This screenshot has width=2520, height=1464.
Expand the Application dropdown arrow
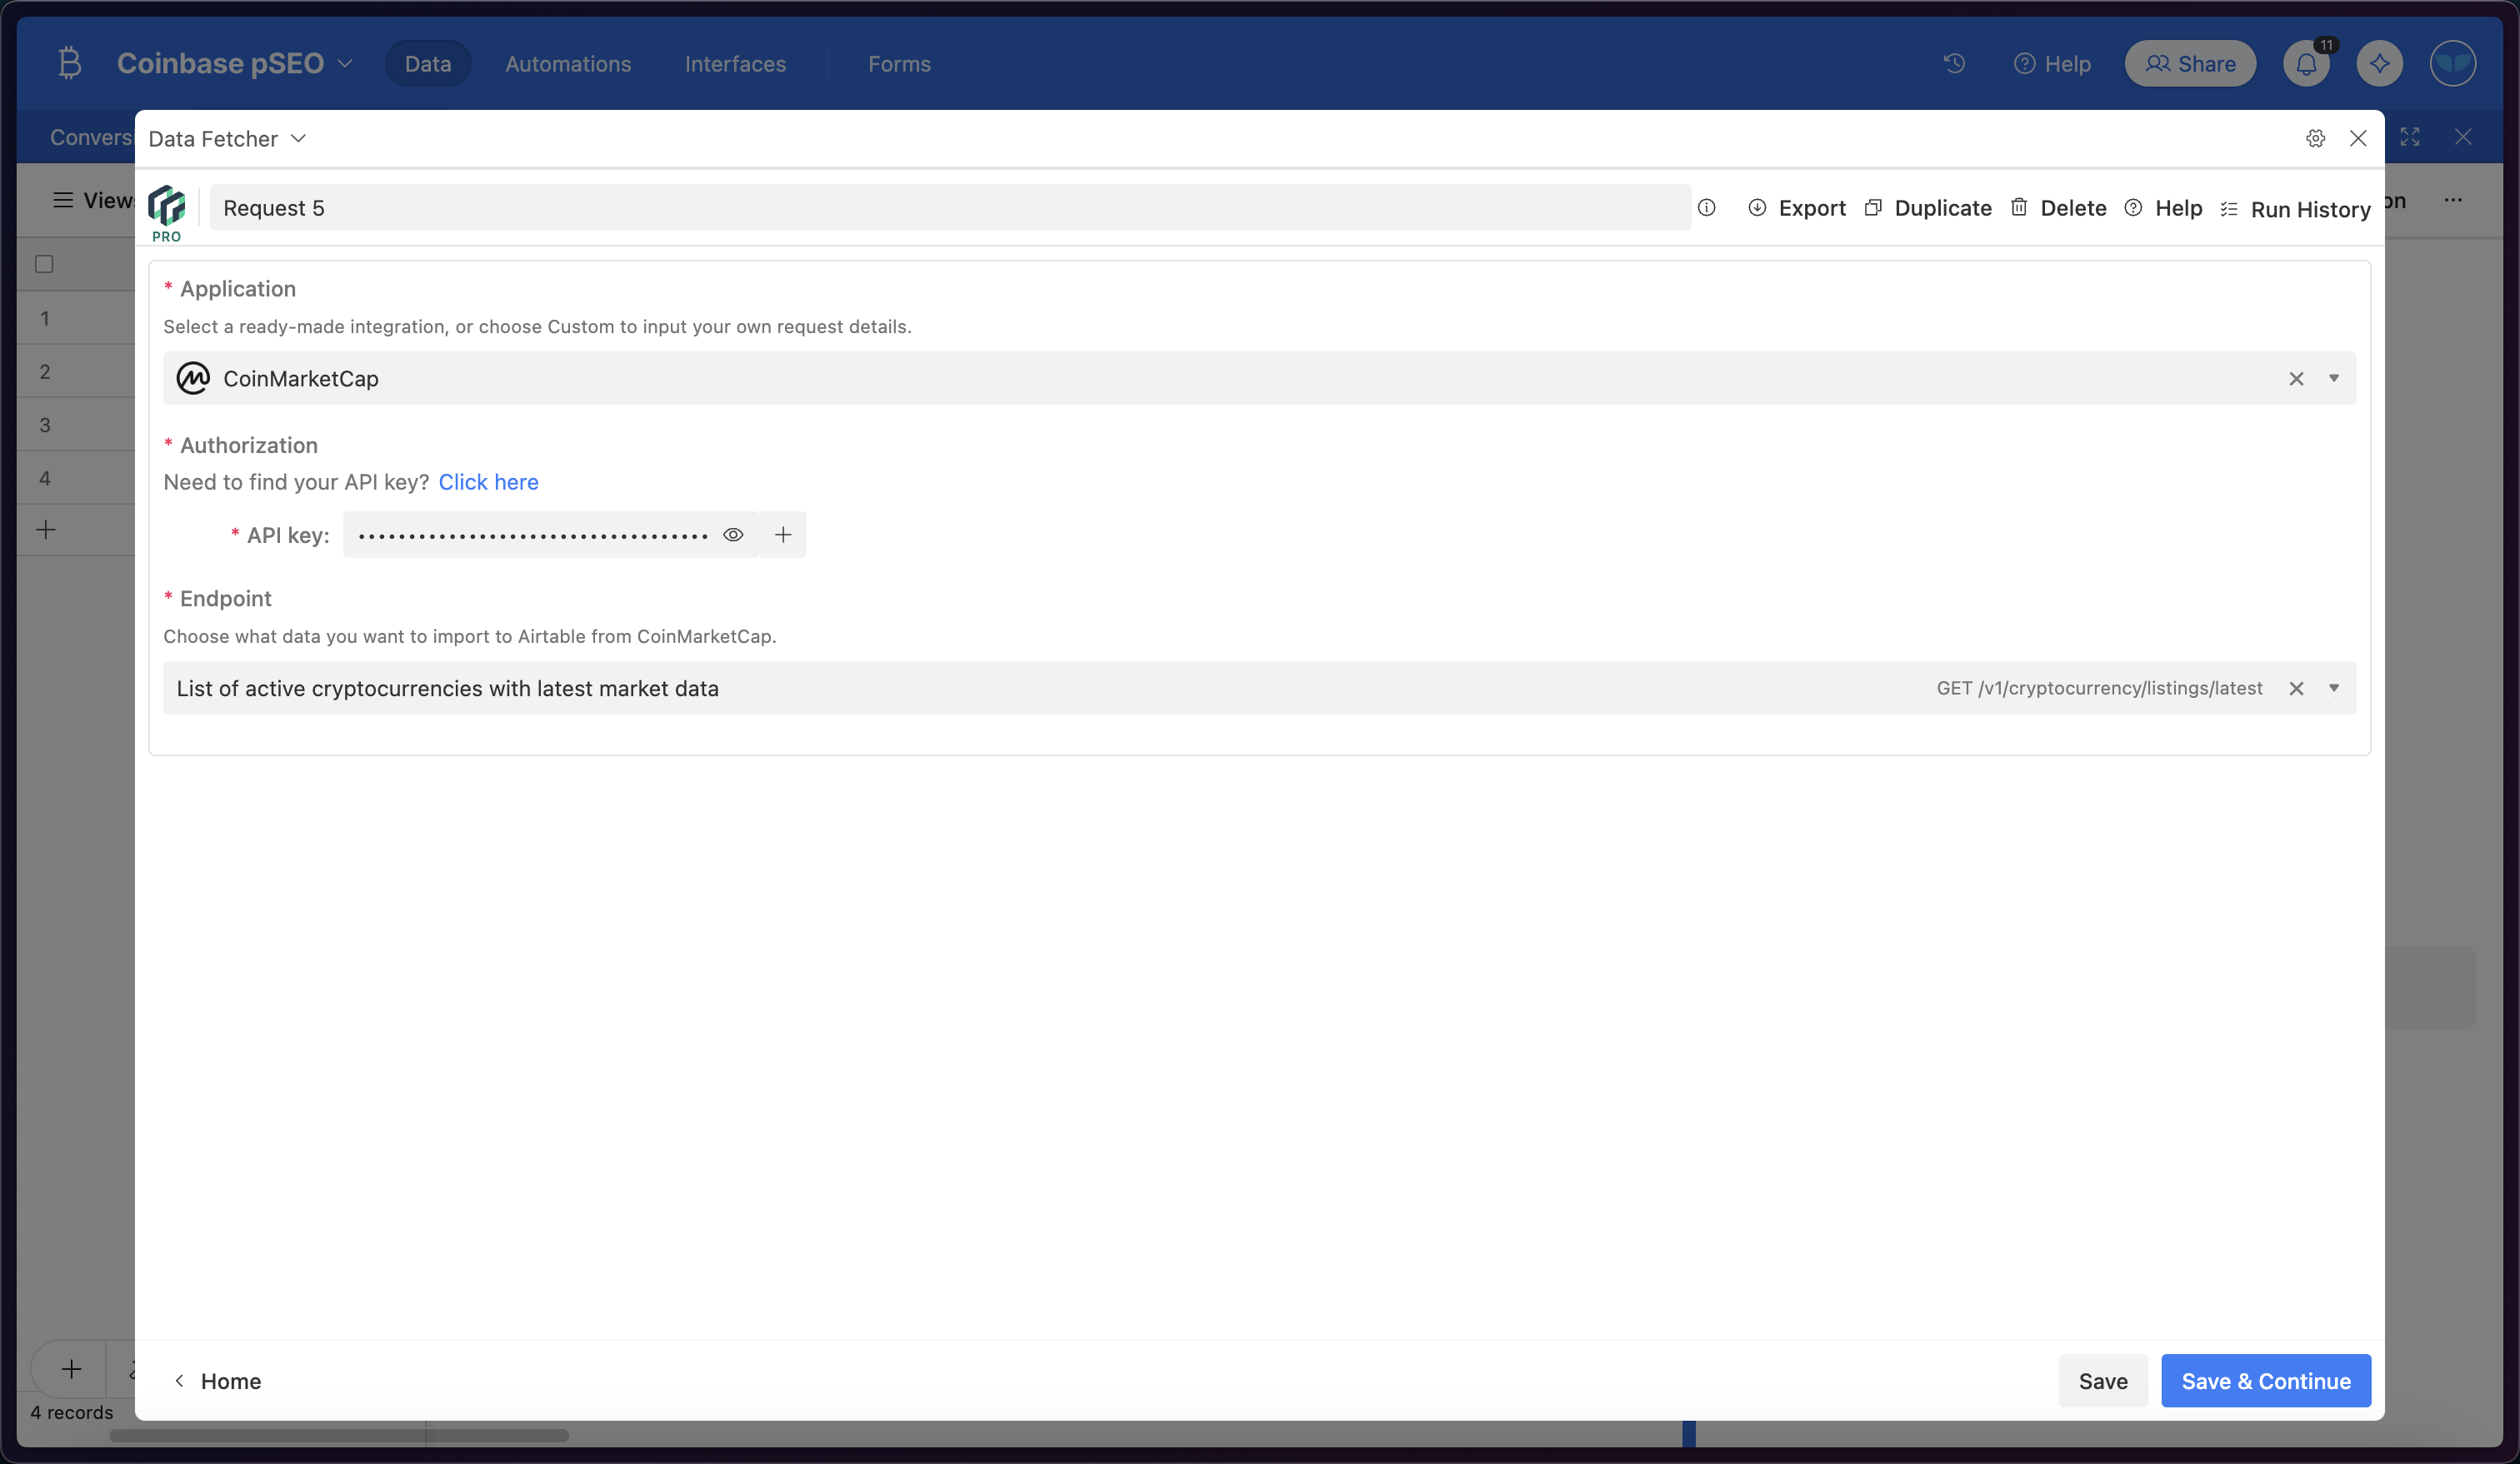[2334, 379]
